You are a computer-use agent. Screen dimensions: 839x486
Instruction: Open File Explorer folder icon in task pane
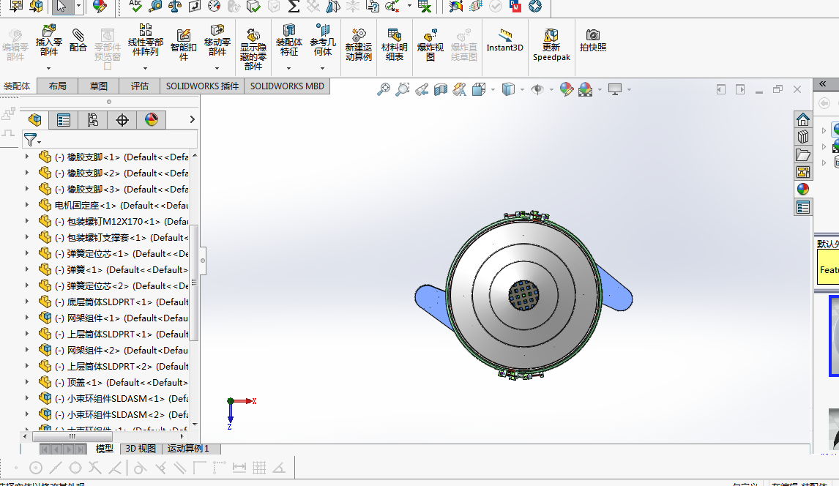[x=802, y=154]
